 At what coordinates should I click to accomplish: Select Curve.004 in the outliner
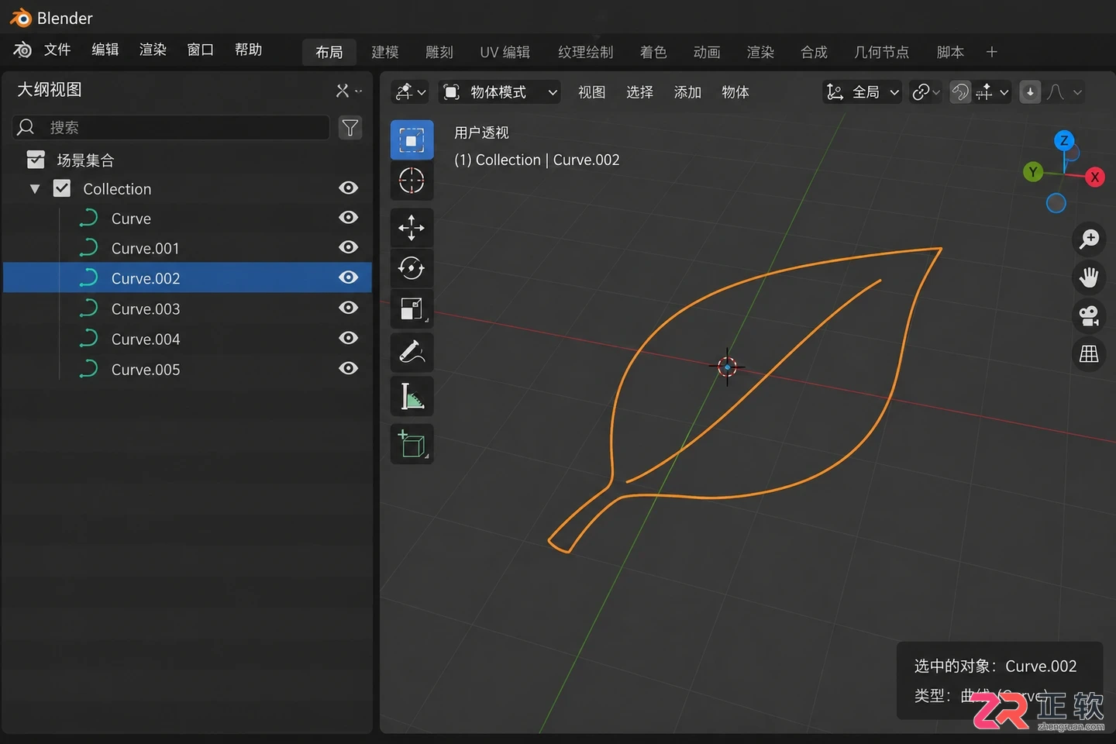pyautogui.click(x=188, y=339)
